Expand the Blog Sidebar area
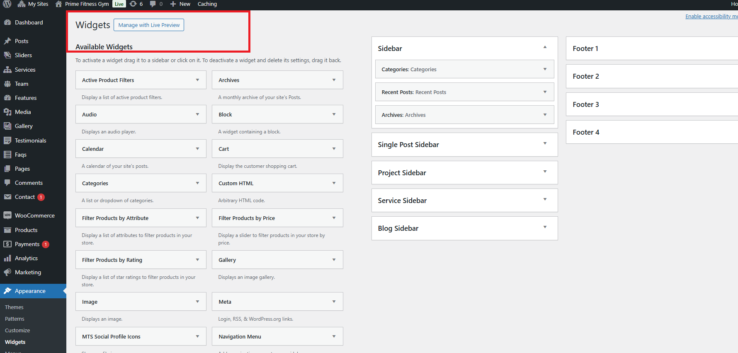The height and width of the screenshot is (353, 738). [x=545, y=227]
